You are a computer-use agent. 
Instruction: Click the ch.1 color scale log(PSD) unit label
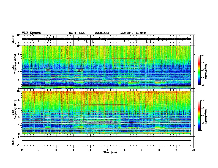(206, 72)
